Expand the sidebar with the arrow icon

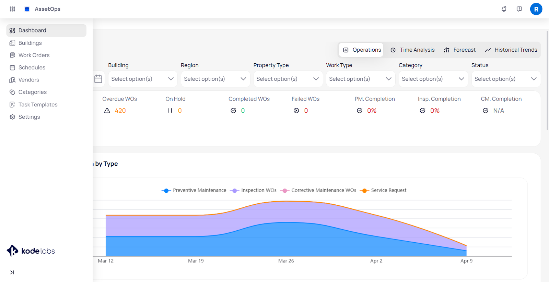click(x=12, y=272)
